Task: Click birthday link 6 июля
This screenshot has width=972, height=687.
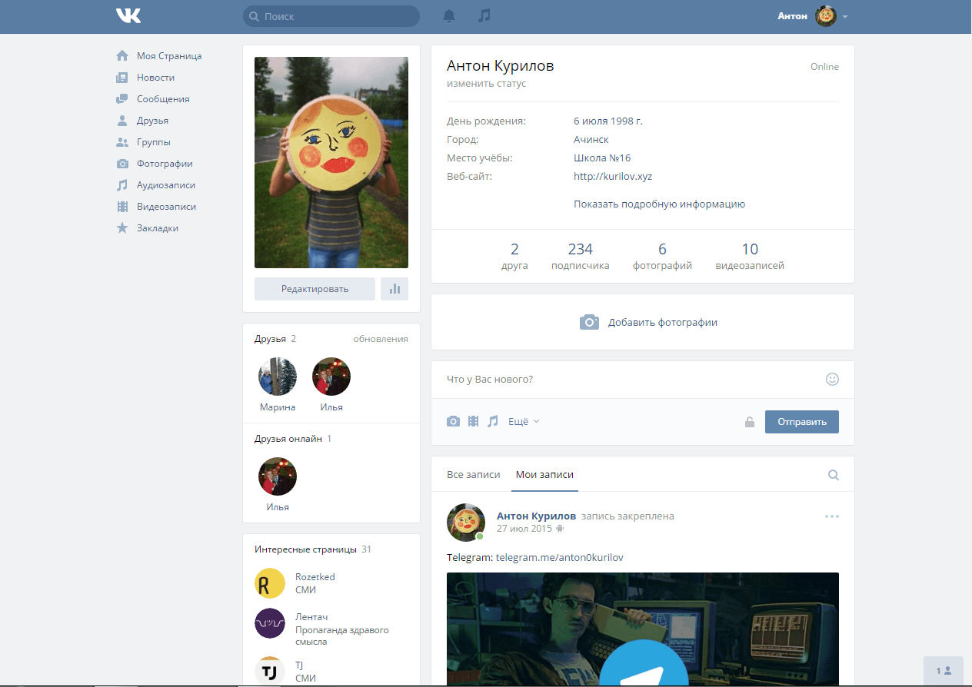Action: 591,121
